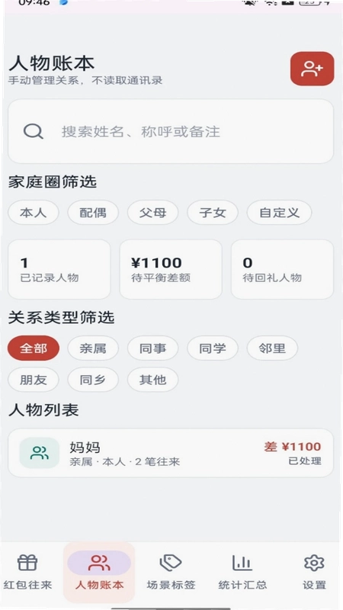Select 亲属 relationship type filter

(x=93, y=348)
